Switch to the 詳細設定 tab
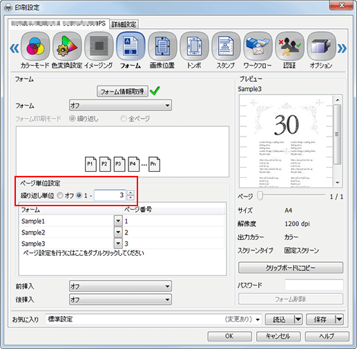 point(124,24)
